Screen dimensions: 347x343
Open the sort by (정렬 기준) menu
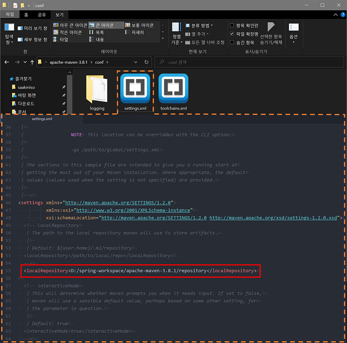(x=177, y=33)
